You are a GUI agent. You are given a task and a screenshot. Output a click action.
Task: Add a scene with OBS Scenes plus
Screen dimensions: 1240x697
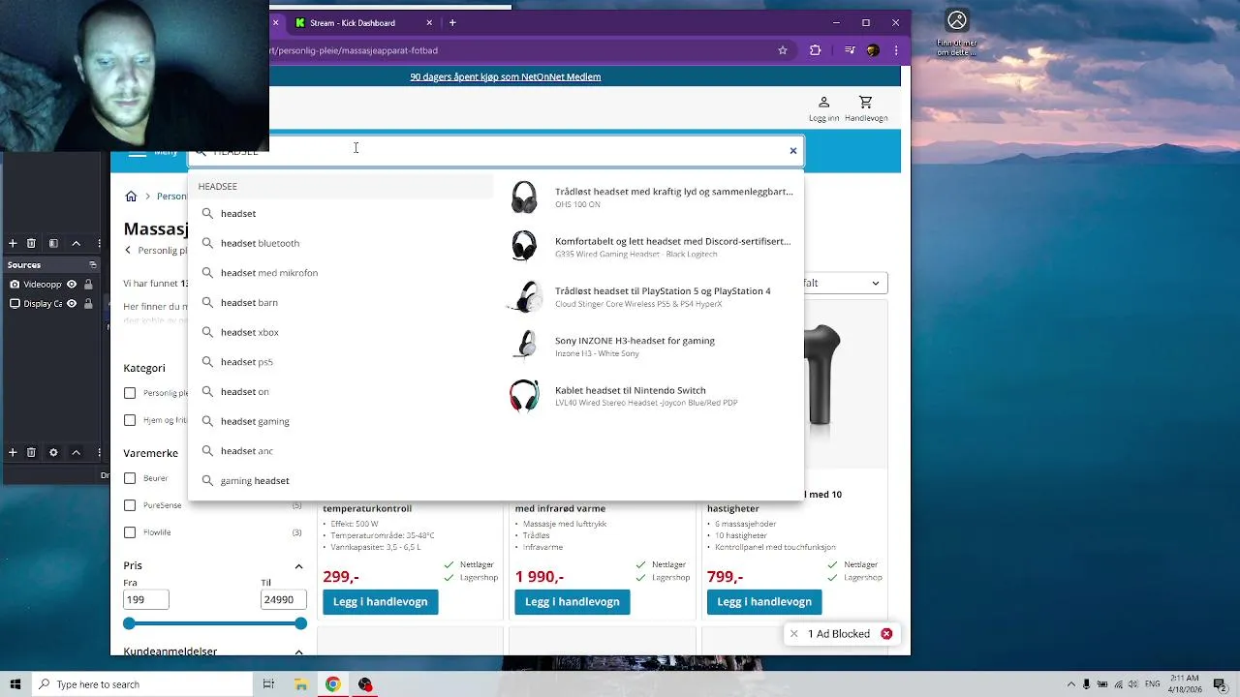point(13,243)
